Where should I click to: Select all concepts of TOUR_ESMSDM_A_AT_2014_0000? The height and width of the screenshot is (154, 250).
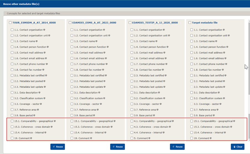coord(10,23)
